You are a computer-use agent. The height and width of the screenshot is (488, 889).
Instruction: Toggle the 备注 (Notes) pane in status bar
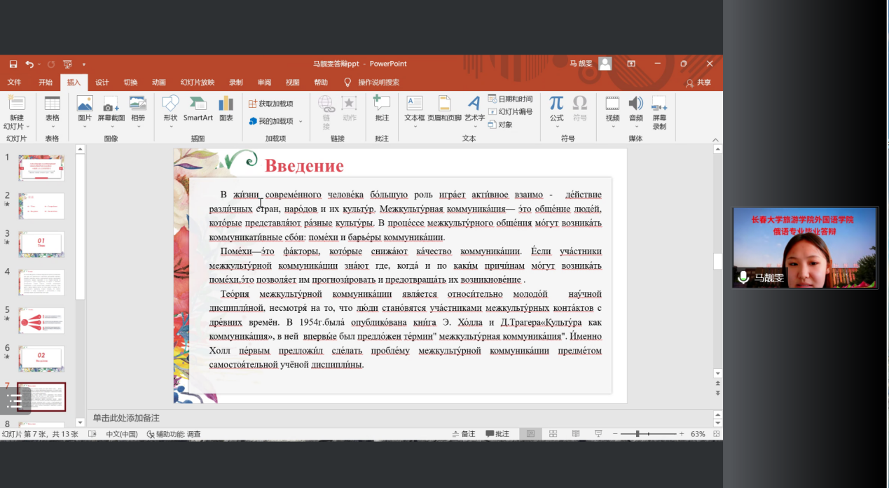click(464, 434)
